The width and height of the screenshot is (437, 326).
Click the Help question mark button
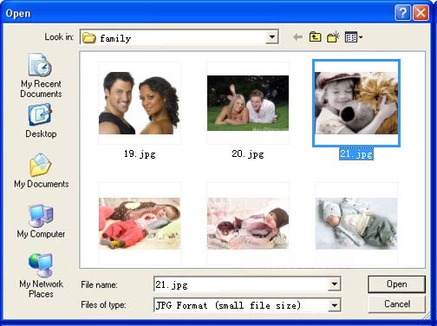[402, 13]
